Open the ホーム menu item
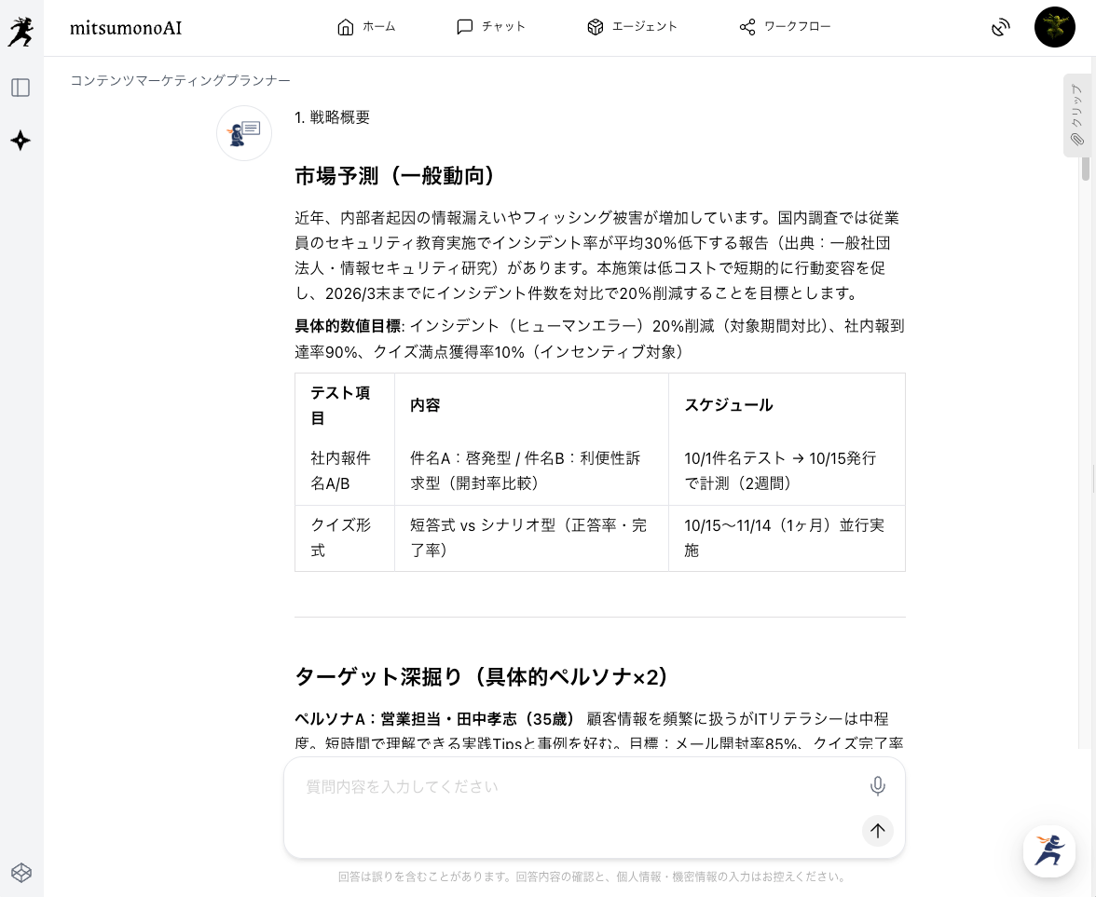This screenshot has width=1096, height=897. 365,27
